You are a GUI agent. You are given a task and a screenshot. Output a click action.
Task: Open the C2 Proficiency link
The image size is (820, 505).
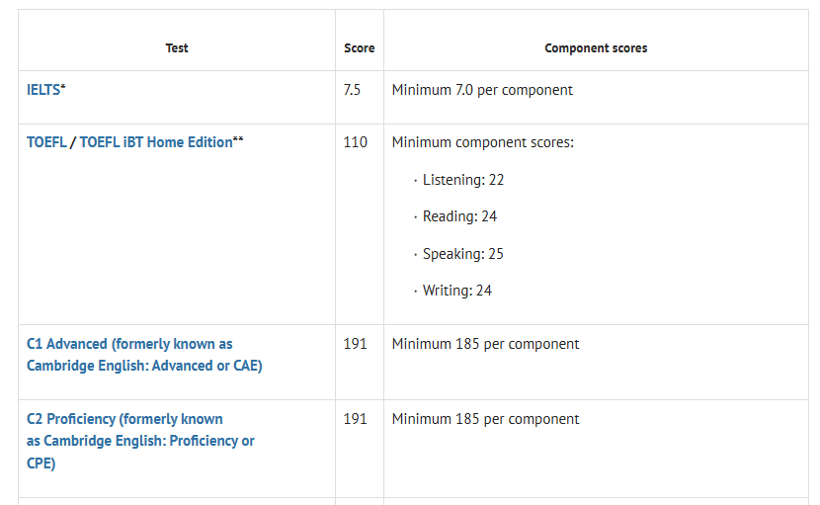124,419
